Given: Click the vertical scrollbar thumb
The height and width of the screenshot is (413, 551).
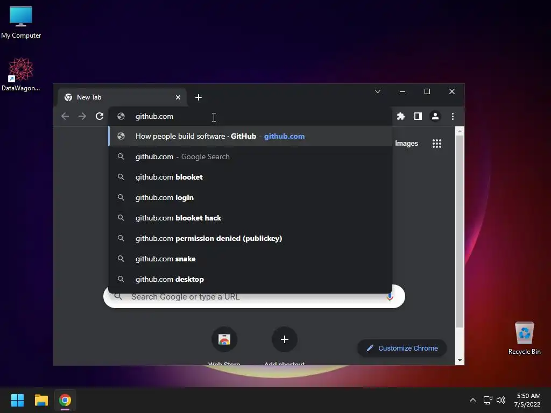Looking at the screenshot, I should coord(460,232).
